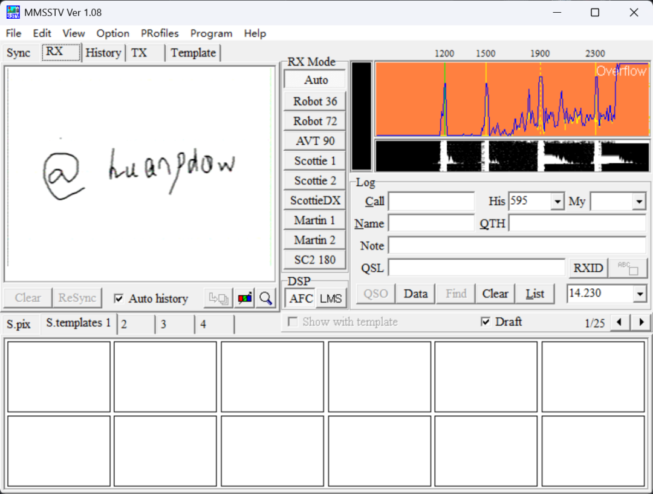Select the first empty template thumbnail

[x=59, y=377]
